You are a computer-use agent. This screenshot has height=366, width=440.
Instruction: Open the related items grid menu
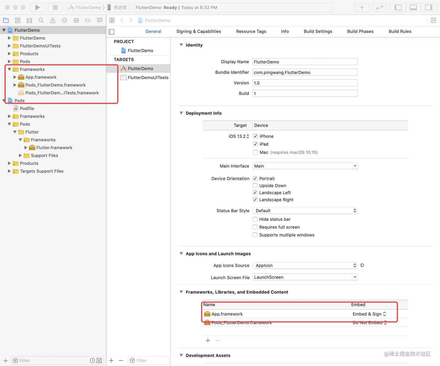point(112,20)
